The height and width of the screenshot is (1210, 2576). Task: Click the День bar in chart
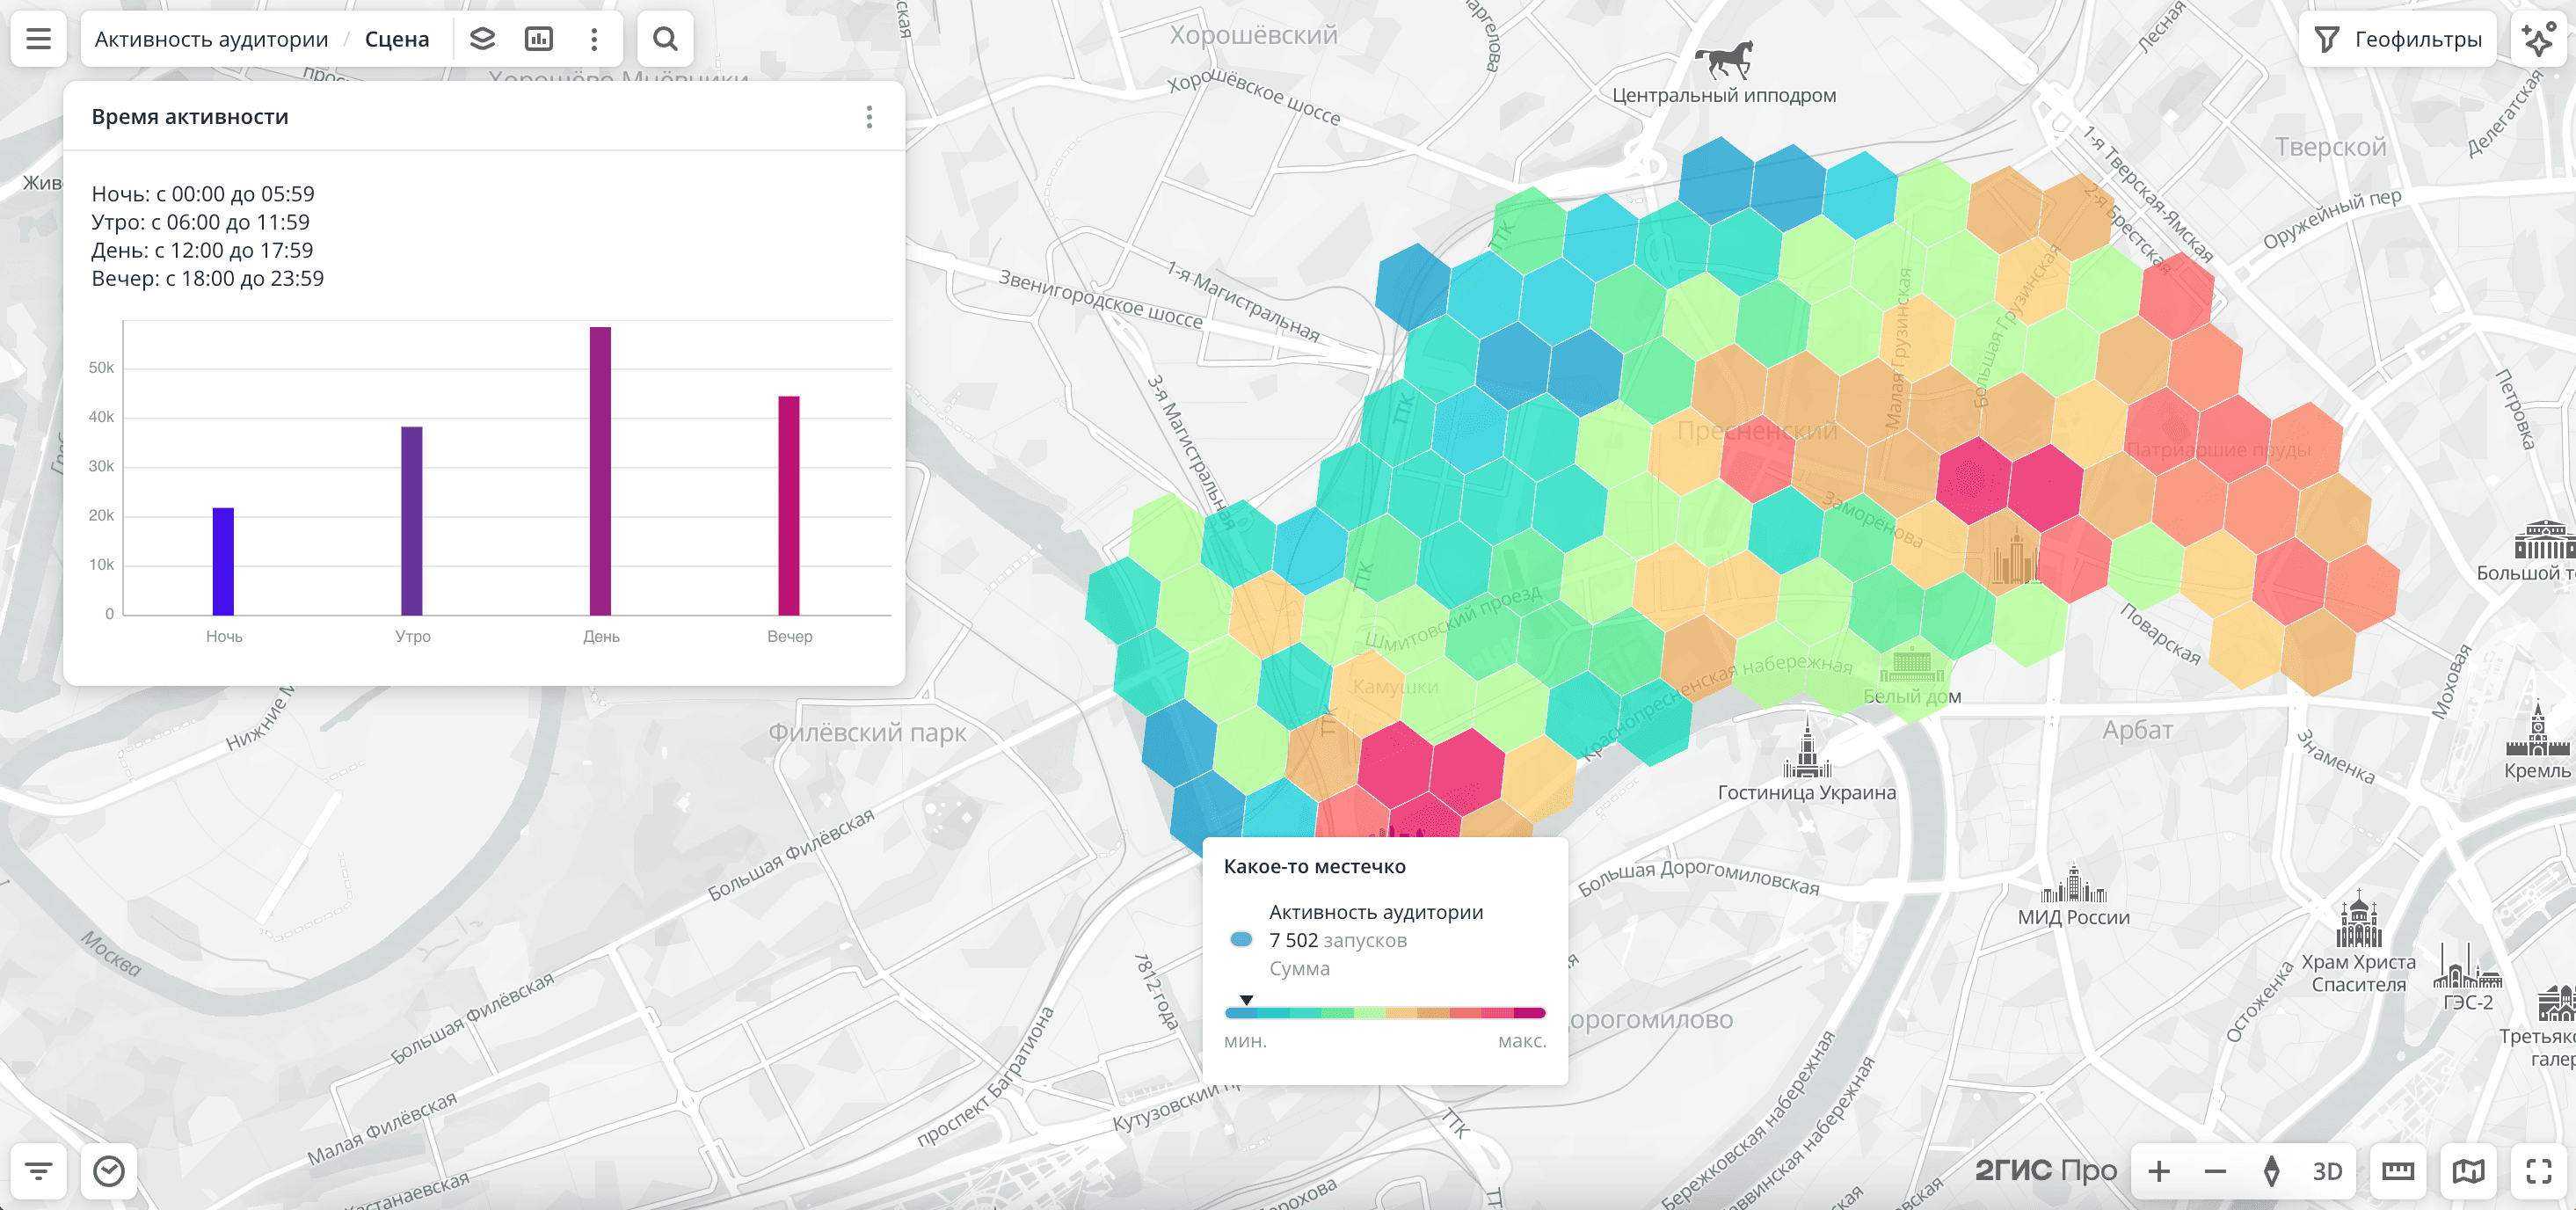coord(600,470)
